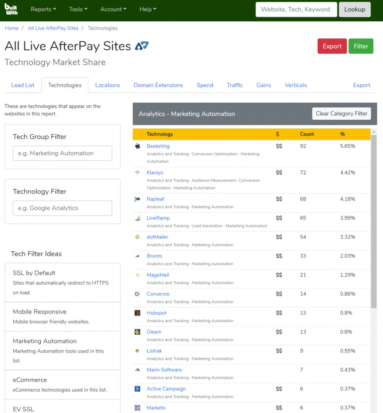
Task: Click the Klaviyo row icon
Action: 137,173
